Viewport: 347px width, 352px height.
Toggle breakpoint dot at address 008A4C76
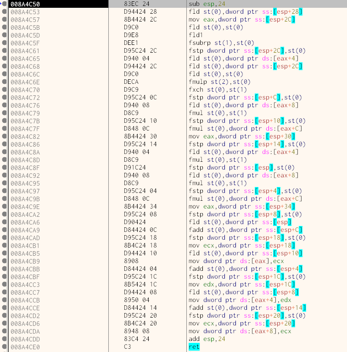[4, 105]
